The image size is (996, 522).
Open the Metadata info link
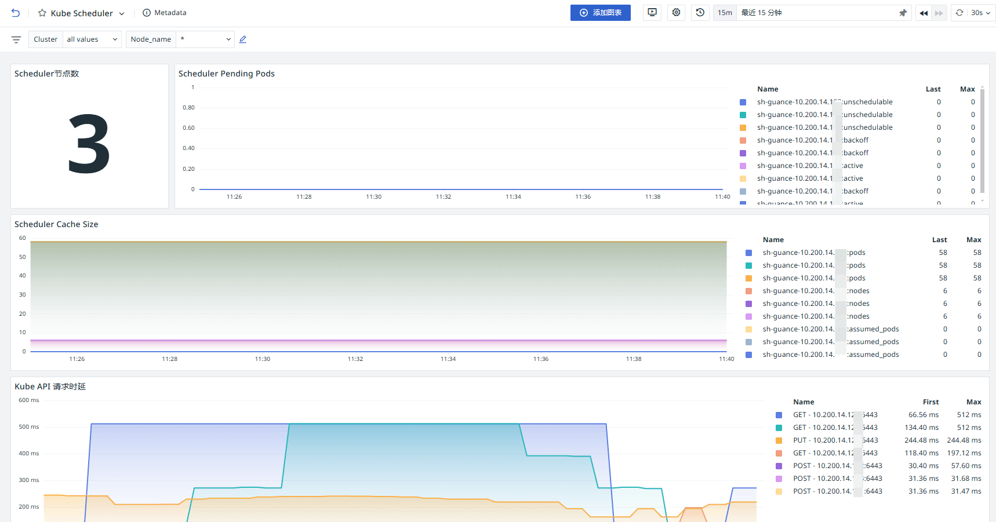(165, 13)
